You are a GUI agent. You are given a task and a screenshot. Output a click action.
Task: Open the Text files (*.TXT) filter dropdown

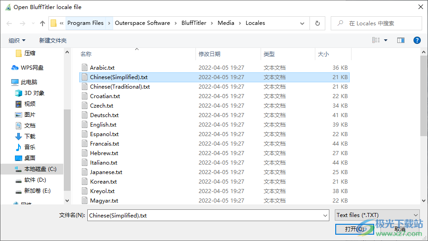(377, 215)
